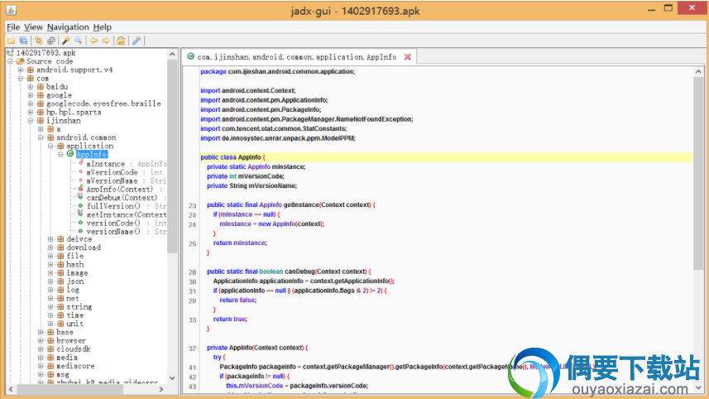Open the Help menu
The height and width of the screenshot is (399, 709).
[x=103, y=27]
